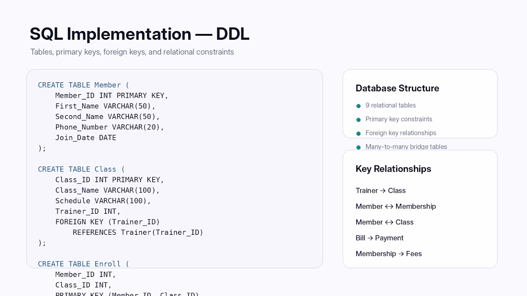Screen dimensions: 527x296
Task: Select the 'Class_ID INT,' code line
Action: [x=83, y=285]
